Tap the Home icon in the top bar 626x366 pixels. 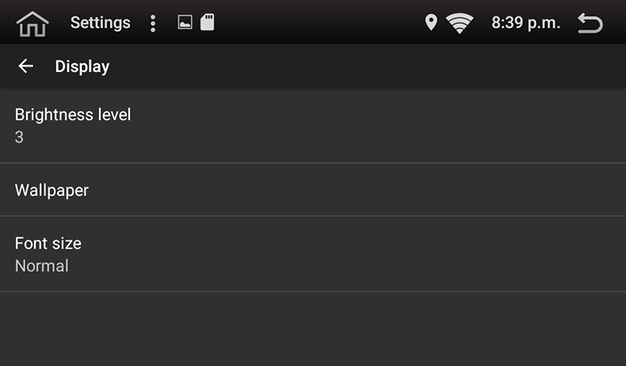click(x=32, y=24)
